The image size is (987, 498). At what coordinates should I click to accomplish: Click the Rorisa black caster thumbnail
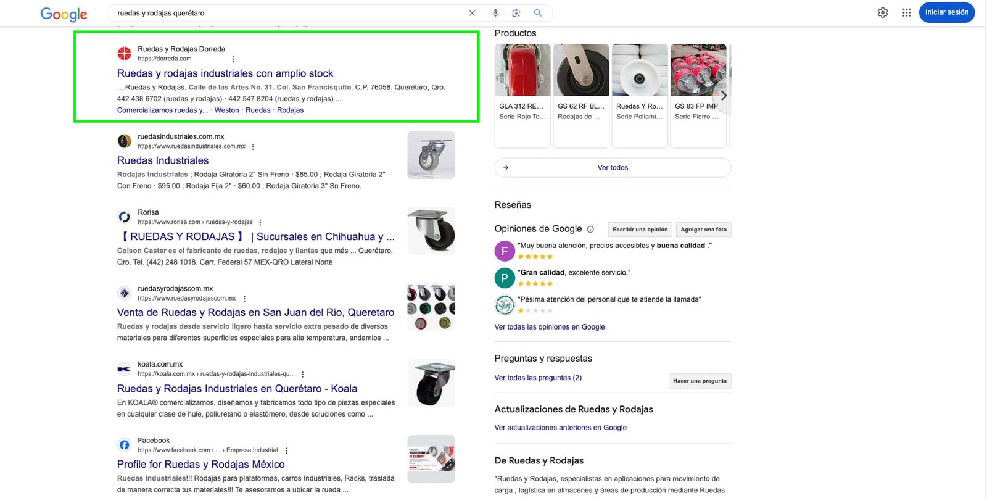pyautogui.click(x=431, y=231)
